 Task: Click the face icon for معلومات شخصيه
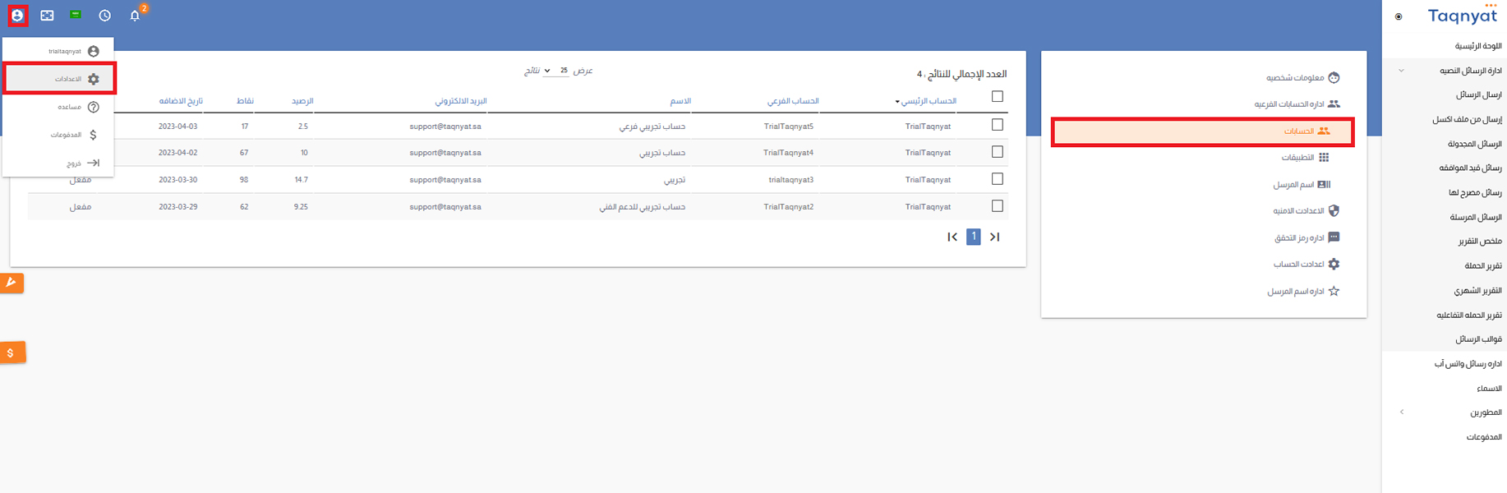click(1334, 77)
